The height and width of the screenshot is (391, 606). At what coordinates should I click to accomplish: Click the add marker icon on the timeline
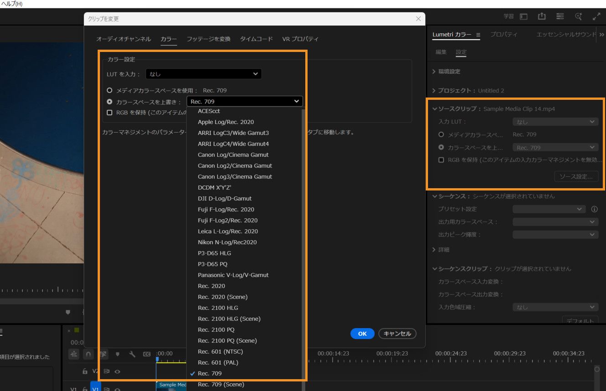click(x=117, y=354)
